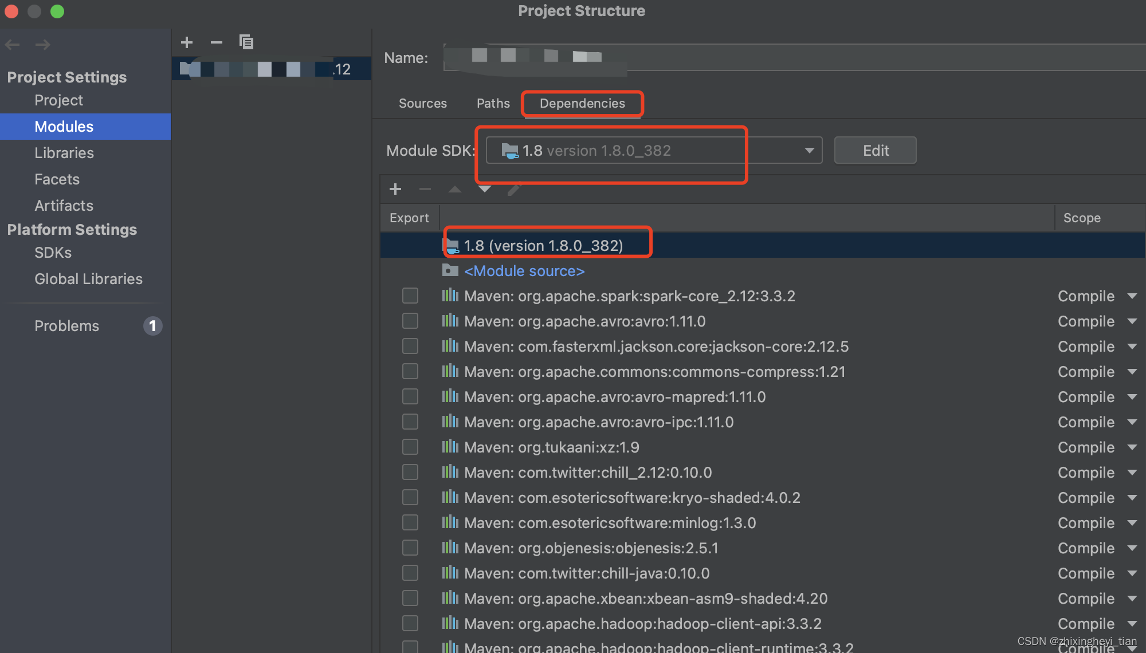1146x653 pixels.
Task: Click the add dependency plus icon
Action: pyautogui.click(x=395, y=189)
